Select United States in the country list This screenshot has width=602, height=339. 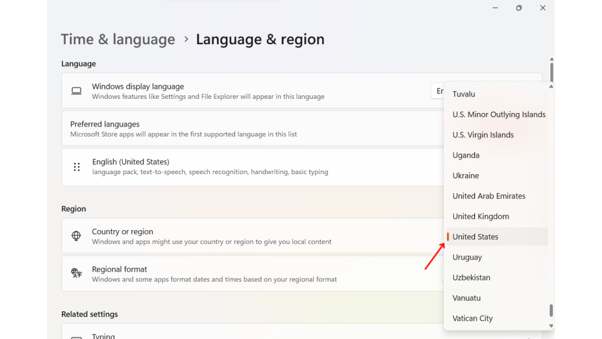pos(497,237)
